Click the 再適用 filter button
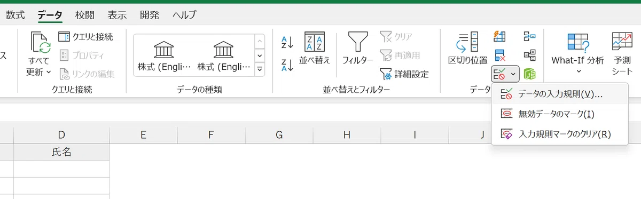The image size is (641, 199). 400,55
